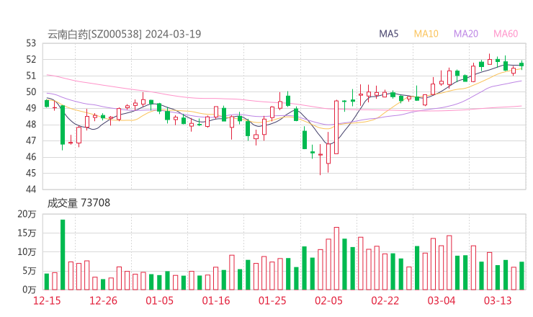Screen dimensions: 533x317
Task: Click the 02-22 date axis label
Action: (385, 300)
